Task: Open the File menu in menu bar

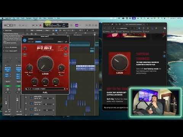Action: pyautogui.click(x=14, y=18)
